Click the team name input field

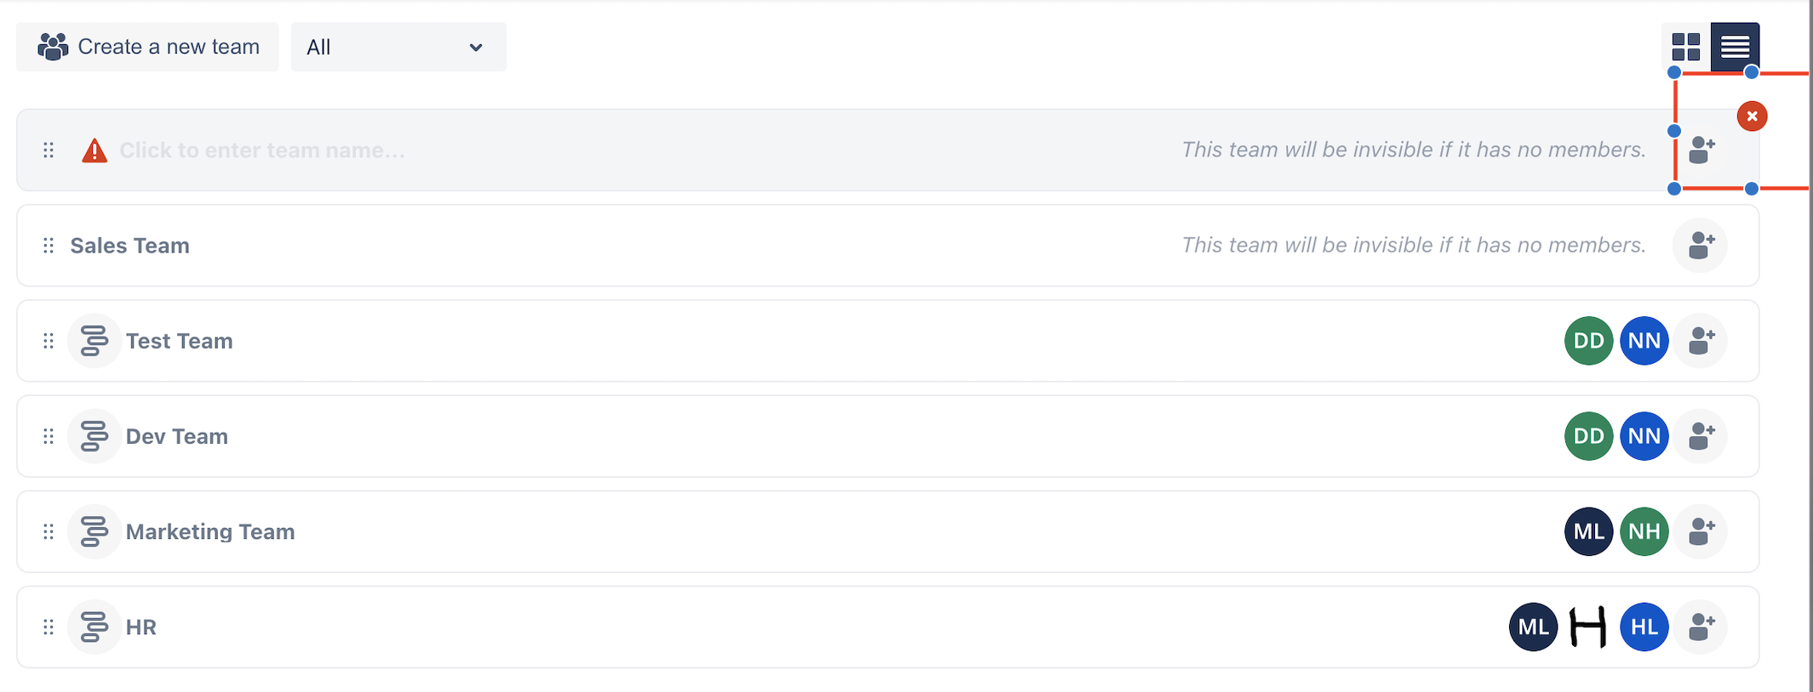262,150
